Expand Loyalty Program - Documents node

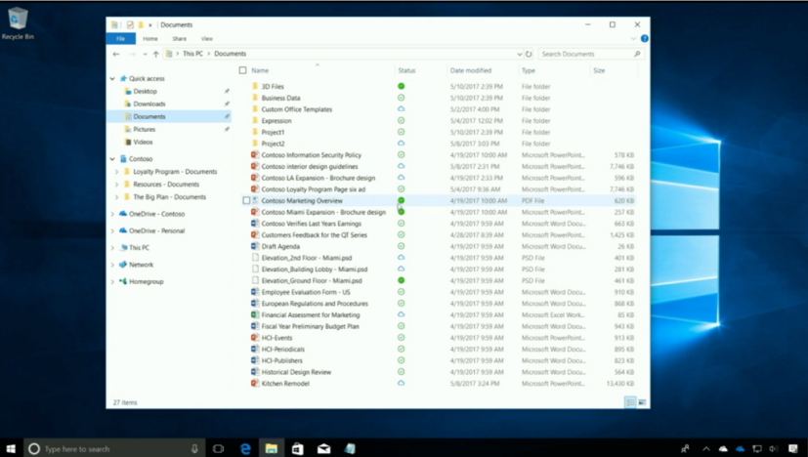(116, 172)
